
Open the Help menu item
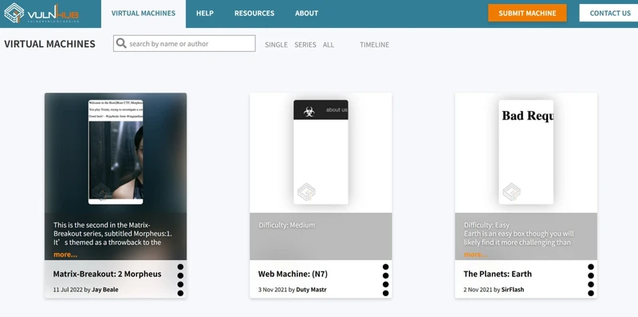[x=205, y=14]
